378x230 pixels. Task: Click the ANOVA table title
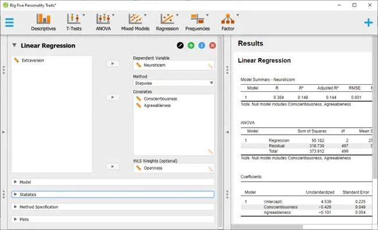tap(248, 123)
